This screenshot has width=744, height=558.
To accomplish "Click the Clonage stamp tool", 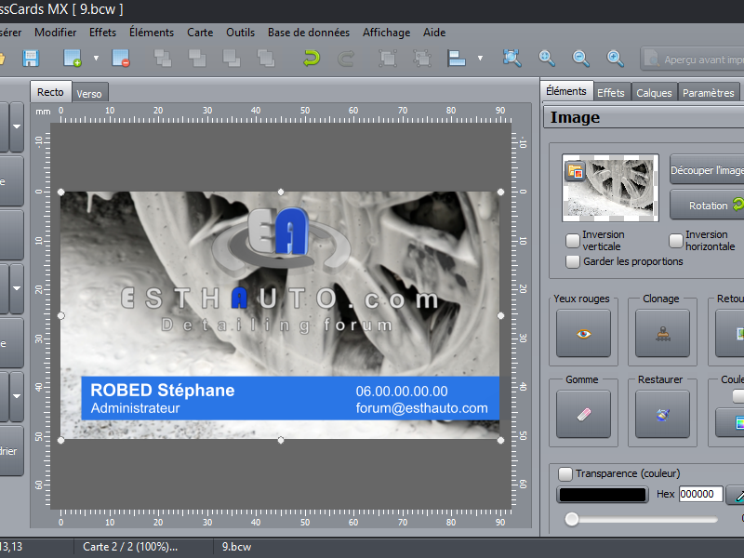I will 662,334.
